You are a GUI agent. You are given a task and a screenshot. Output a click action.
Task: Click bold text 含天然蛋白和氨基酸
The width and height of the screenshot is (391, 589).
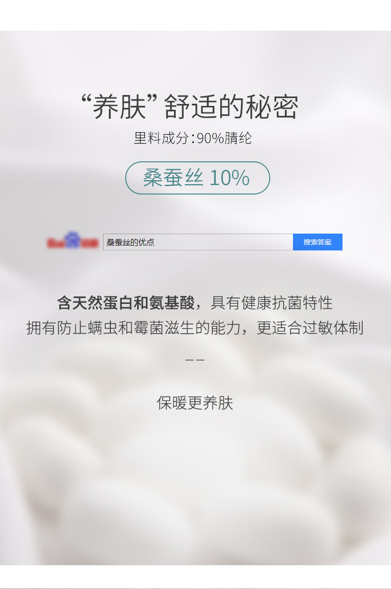pyautogui.click(x=126, y=303)
